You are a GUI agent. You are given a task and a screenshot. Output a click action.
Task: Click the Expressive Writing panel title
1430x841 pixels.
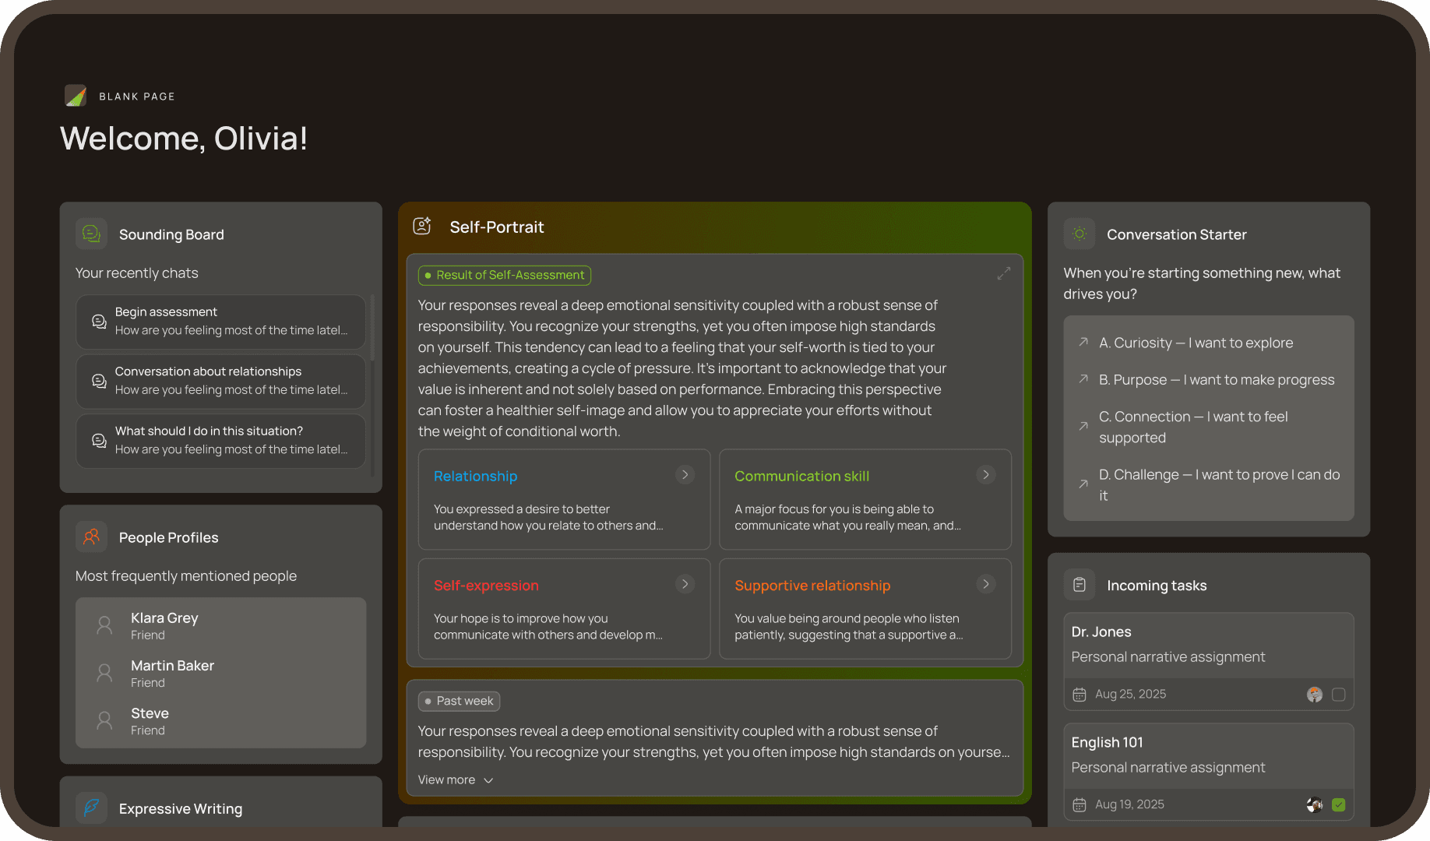click(x=181, y=808)
